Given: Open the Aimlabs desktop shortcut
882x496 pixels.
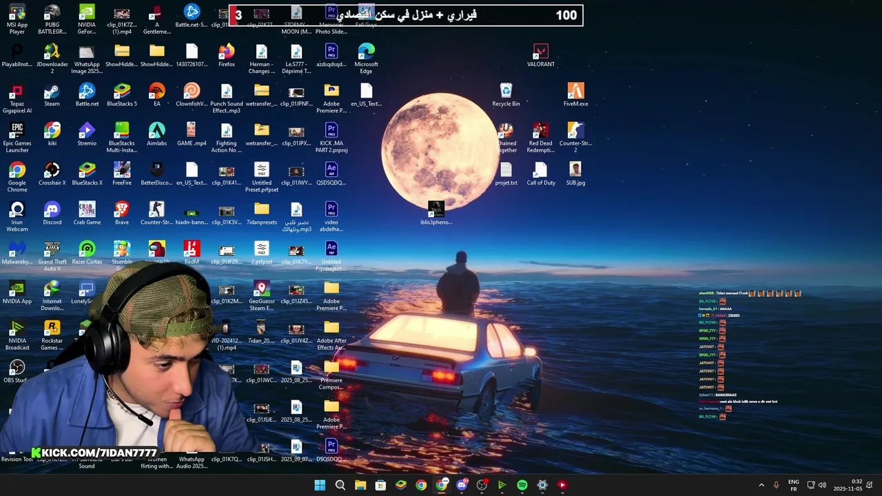Looking at the screenshot, I should (156, 134).
